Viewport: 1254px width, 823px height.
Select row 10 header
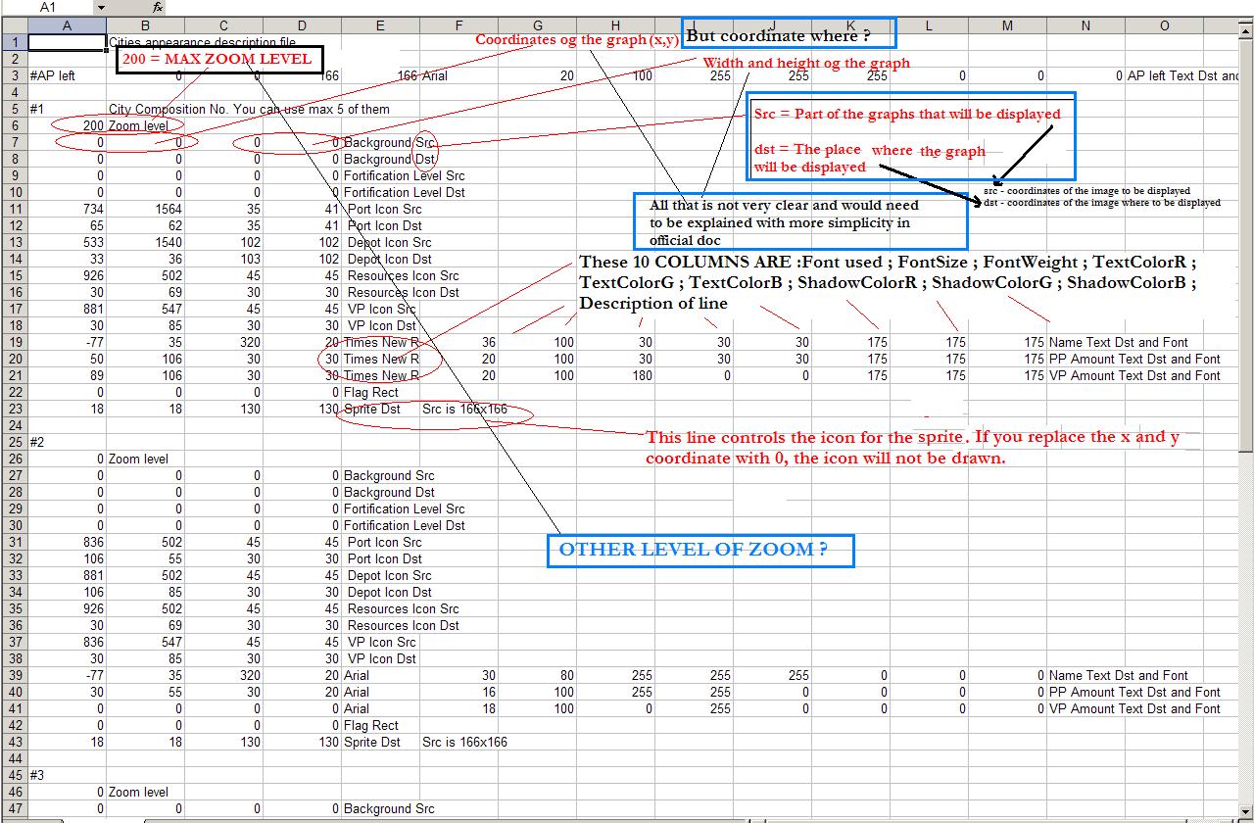(14, 192)
